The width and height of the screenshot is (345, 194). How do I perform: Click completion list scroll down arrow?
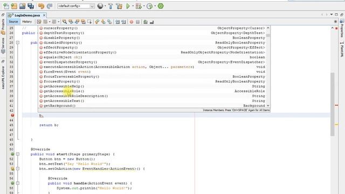(268, 106)
